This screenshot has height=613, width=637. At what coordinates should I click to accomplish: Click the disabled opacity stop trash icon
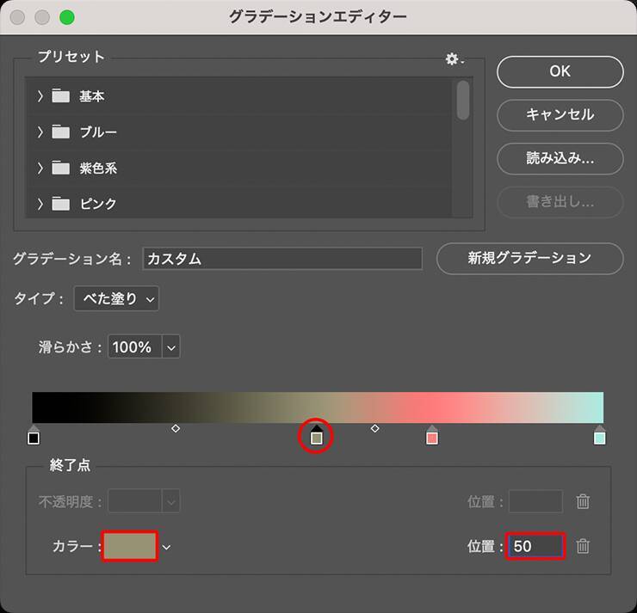pos(583,501)
